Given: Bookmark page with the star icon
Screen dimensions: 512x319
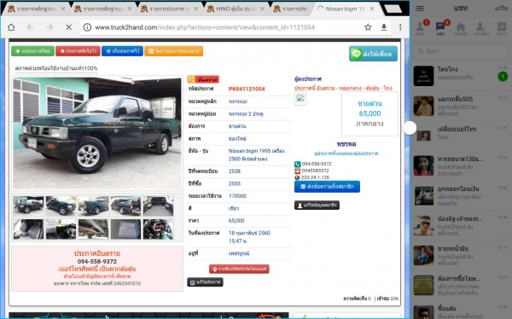Looking at the screenshot, I should [x=368, y=27].
